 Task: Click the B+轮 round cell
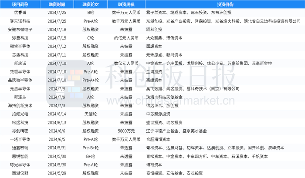[91, 156]
